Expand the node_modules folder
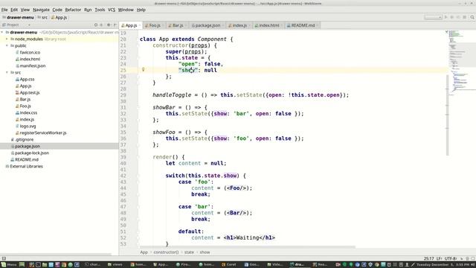This screenshot has width=476, height=268. (x=7, y=39)
